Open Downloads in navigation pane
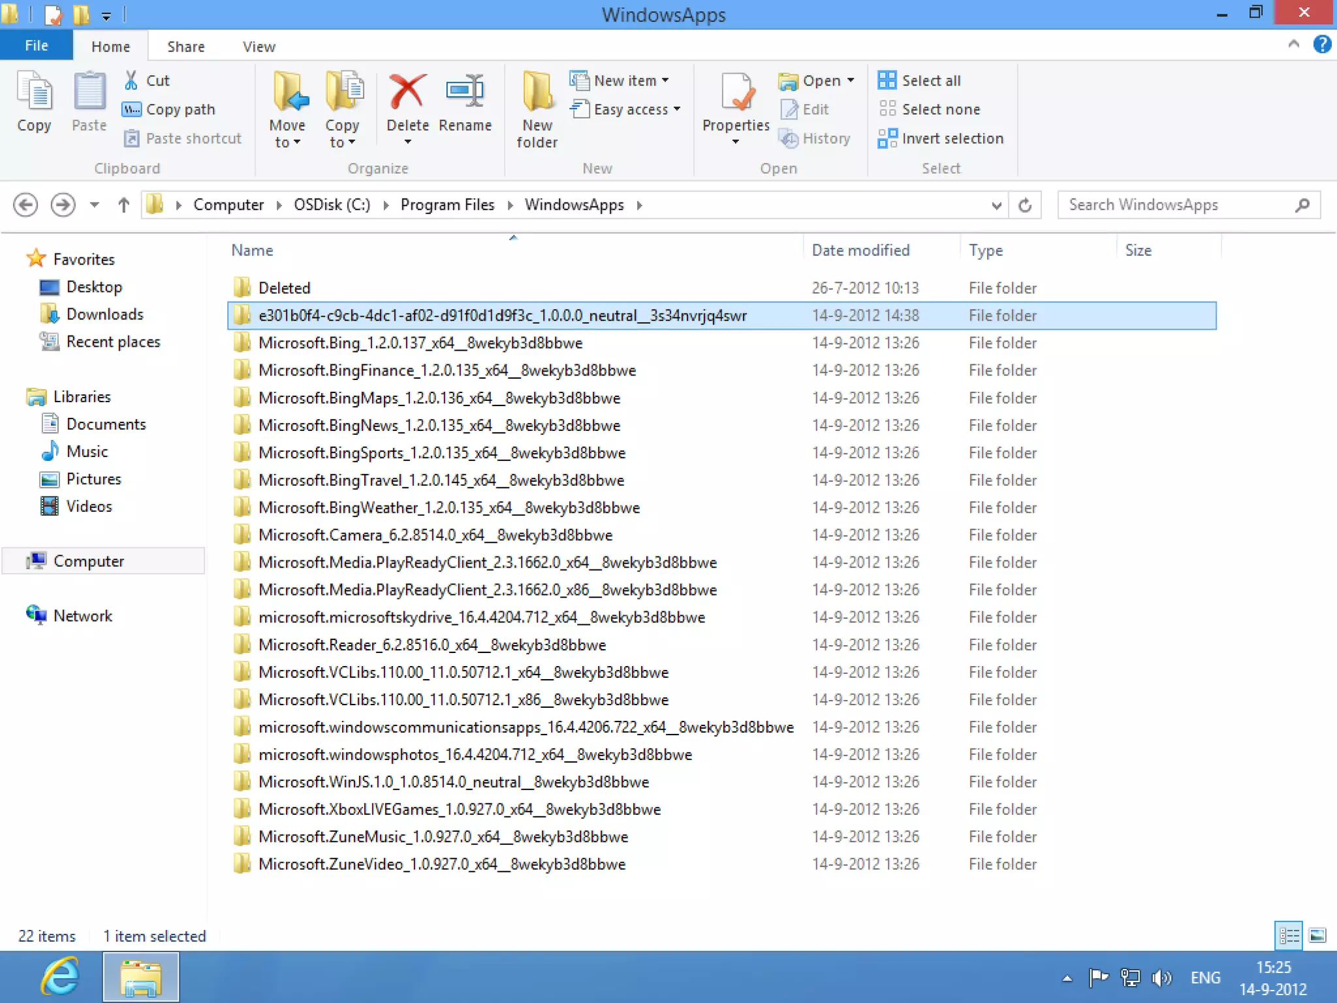 104,314
